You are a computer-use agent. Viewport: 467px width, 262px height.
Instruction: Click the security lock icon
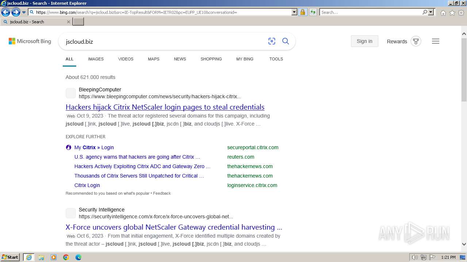coord(302,12)
